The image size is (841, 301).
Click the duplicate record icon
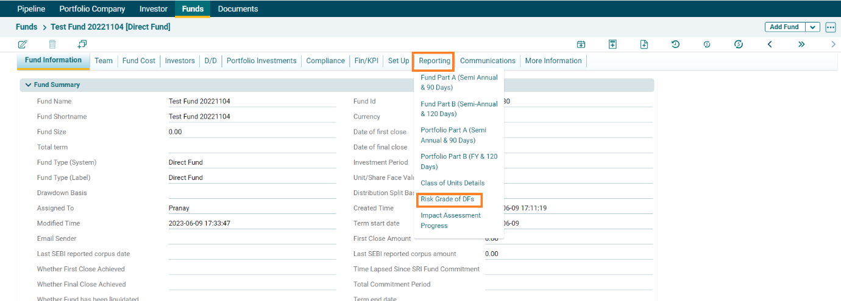pos(82,44)
